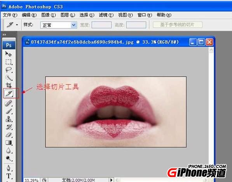
Task: Click the vertical scrollbar up arrow
Action: tap(211, 50)
